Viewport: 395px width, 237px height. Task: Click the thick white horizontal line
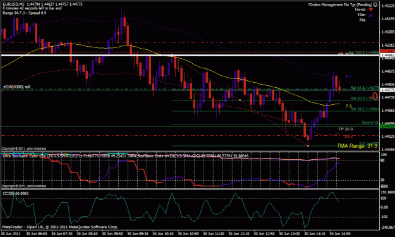click(190, 55)
